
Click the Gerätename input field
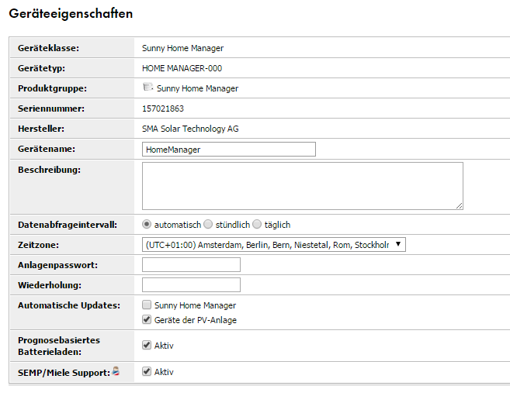coord(229,150)
